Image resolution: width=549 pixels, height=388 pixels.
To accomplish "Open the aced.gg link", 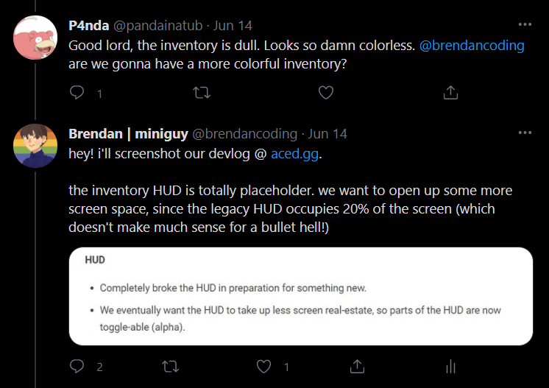I will [x=296, y=154].
